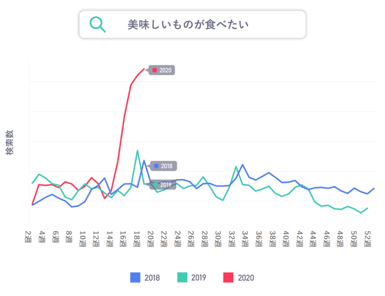Toggle the 2018 series legend label
This screenshot has height=296, width=385.
(x=152, y=278)
